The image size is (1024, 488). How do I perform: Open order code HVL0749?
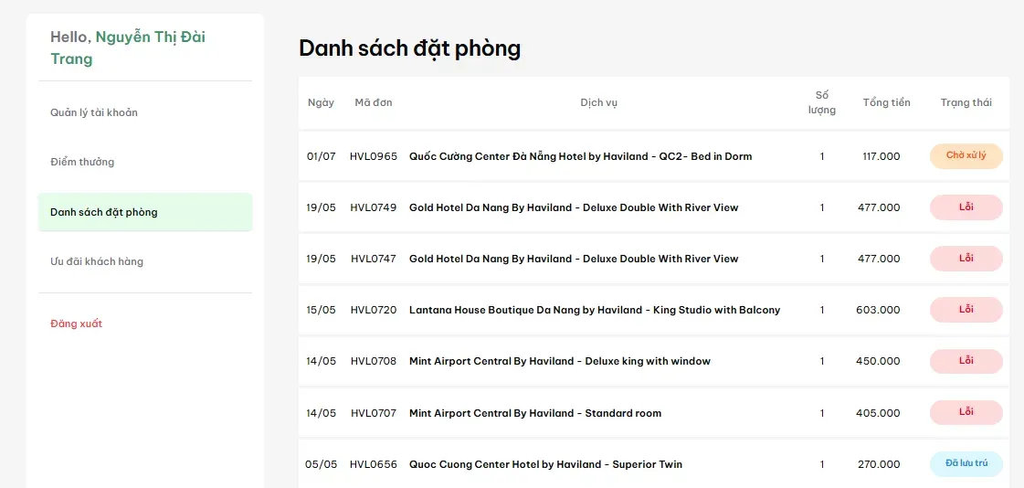(373, 207)
